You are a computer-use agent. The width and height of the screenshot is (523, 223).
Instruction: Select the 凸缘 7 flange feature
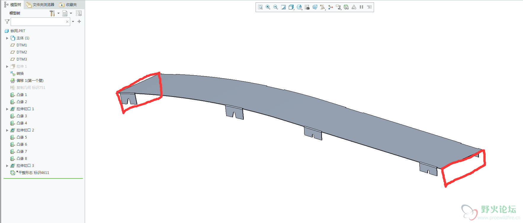[19, 152]
